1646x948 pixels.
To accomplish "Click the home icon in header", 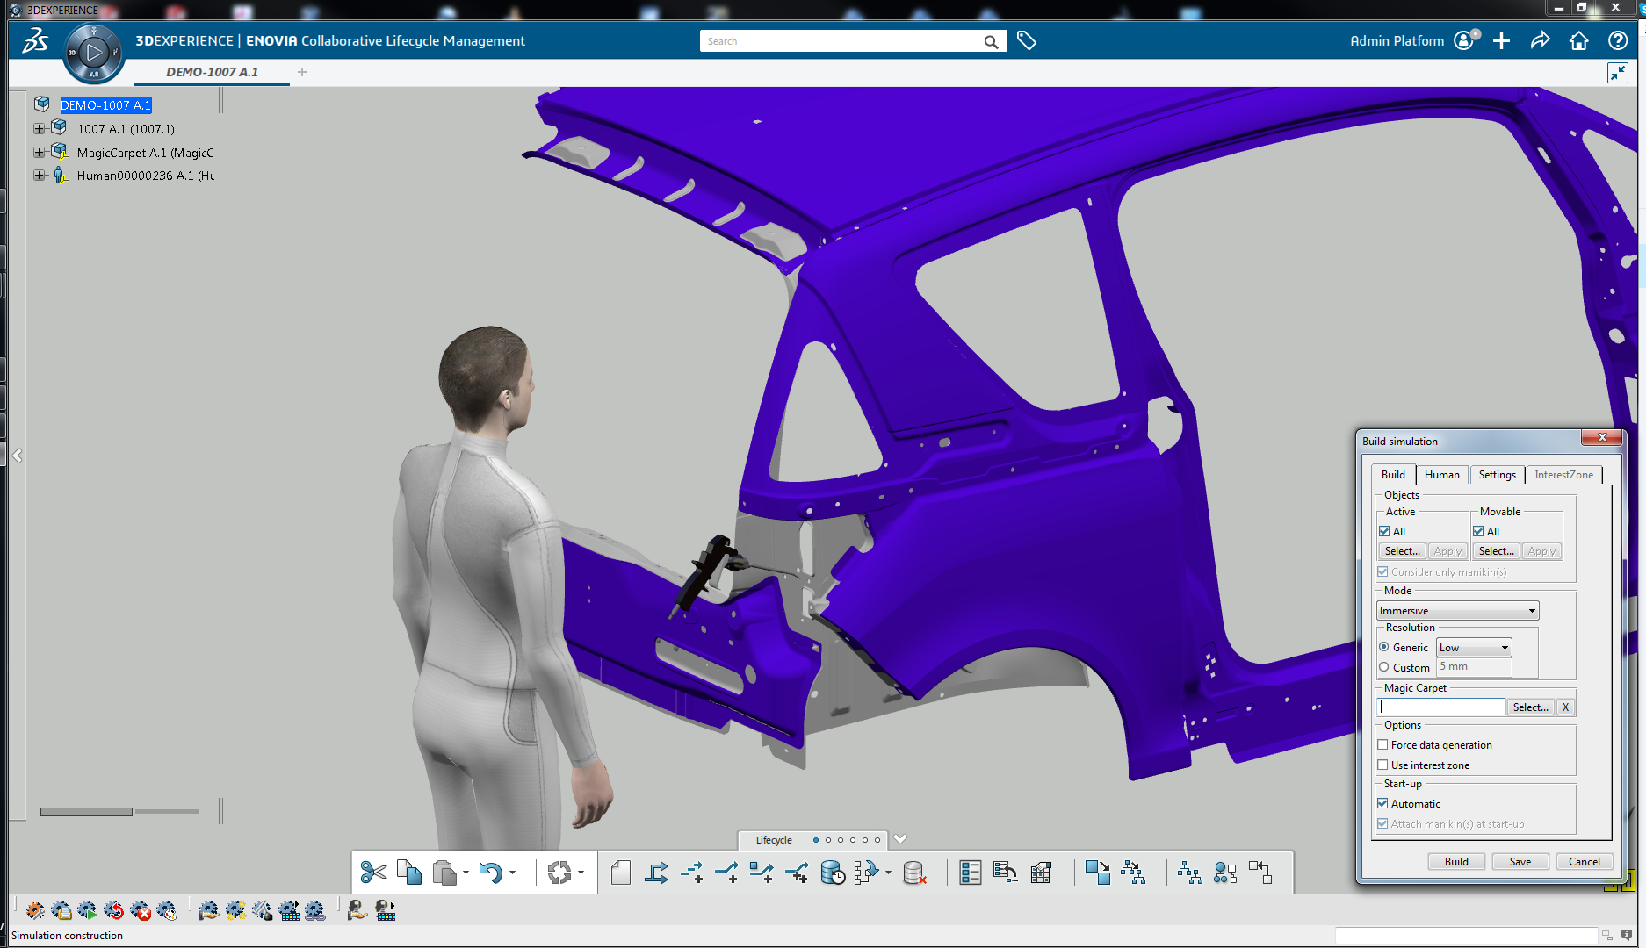I will point(1578,41).
